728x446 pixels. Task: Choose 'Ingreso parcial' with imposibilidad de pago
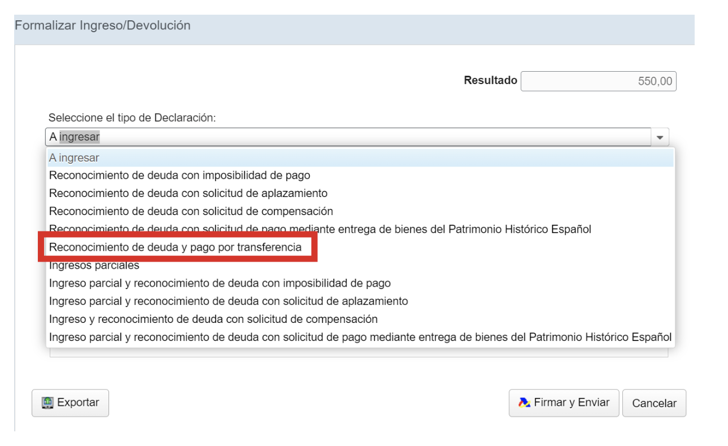(360, 283)
